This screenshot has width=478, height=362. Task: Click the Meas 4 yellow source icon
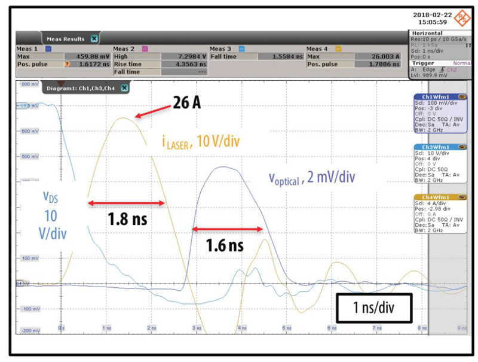(338, 49)
